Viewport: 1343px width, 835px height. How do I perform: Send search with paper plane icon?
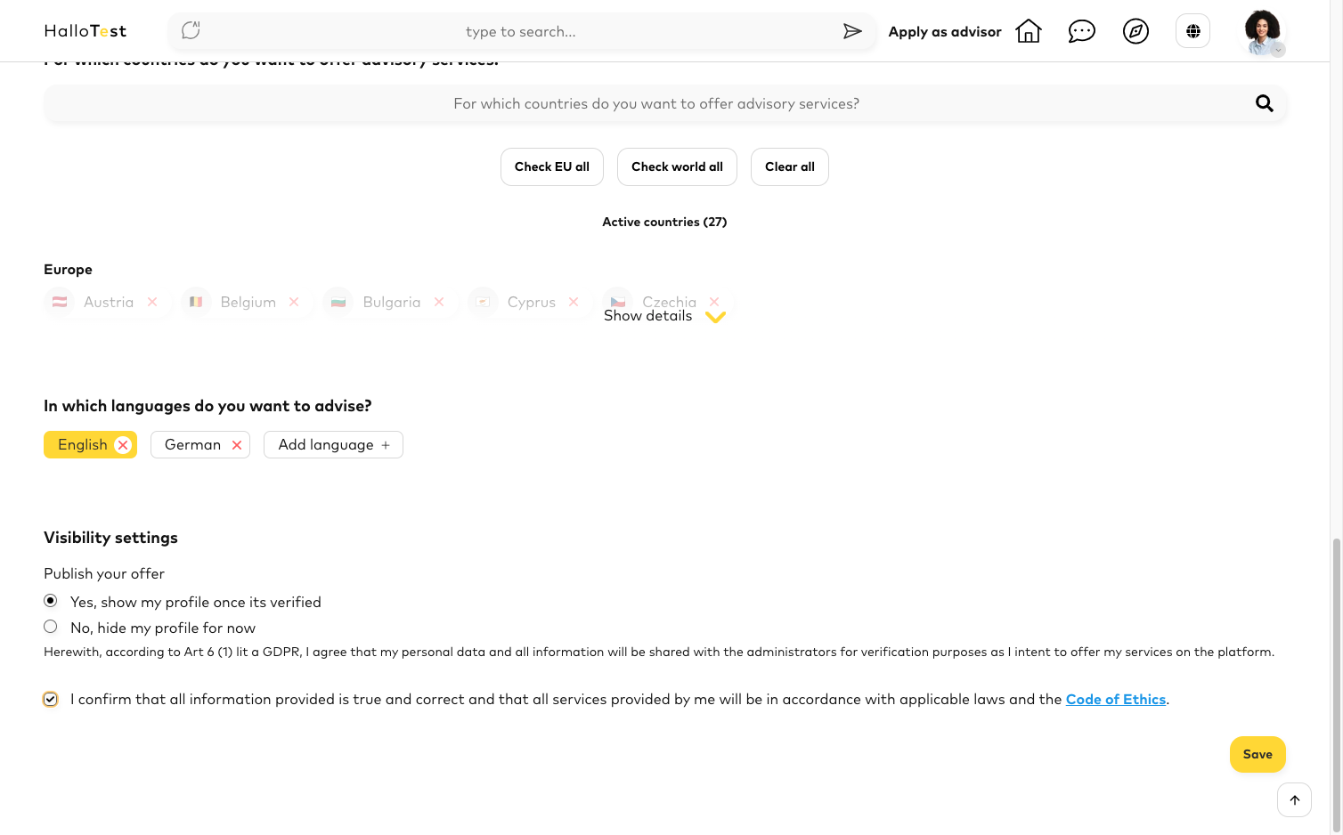coord(852,31)
